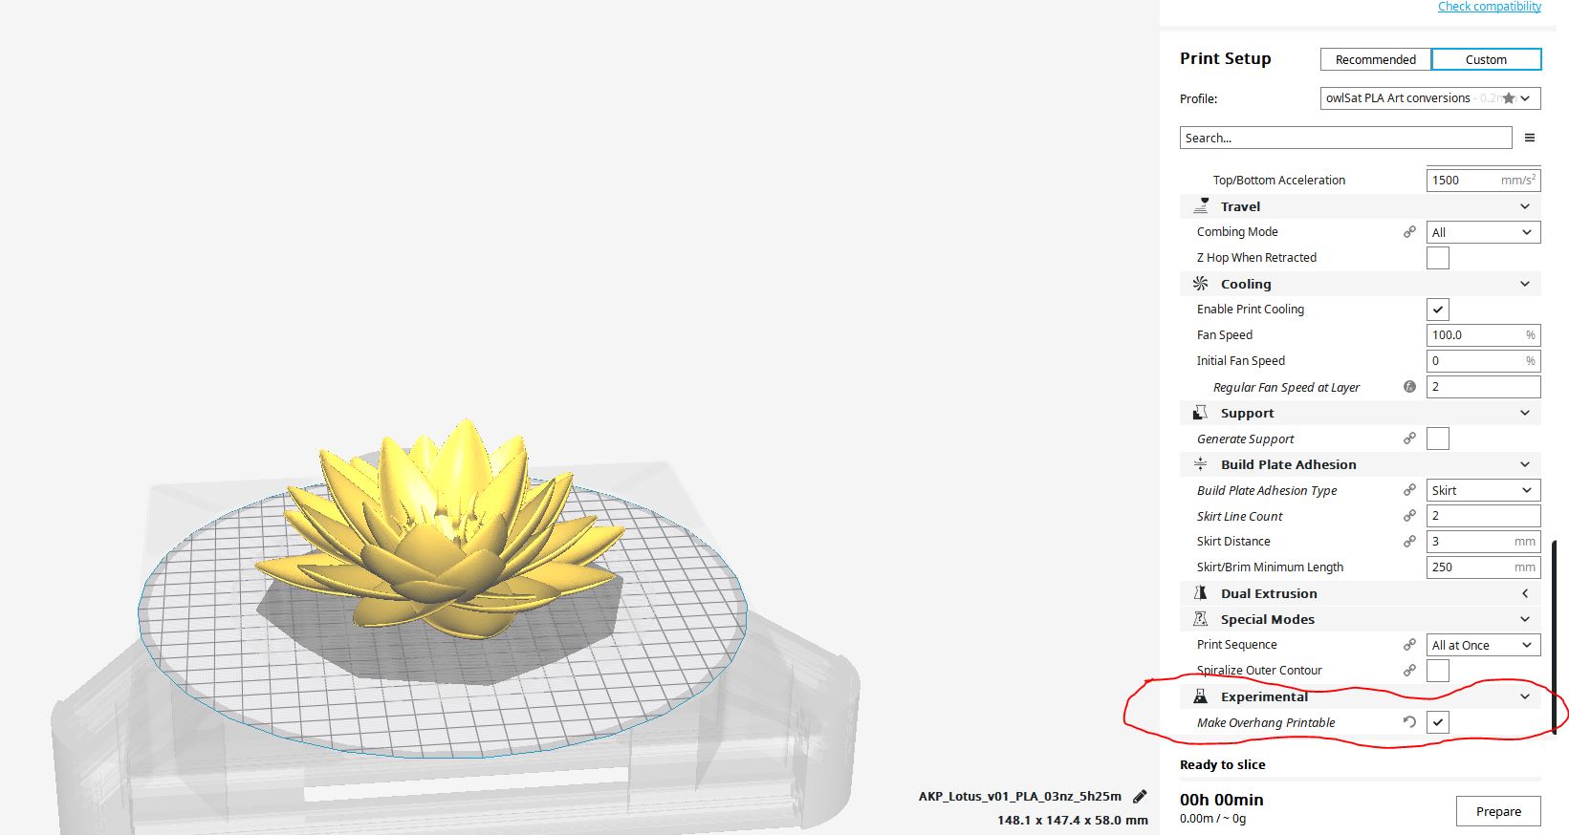
Task: Open the Print Sequence dropdown
Action: (x=1484, y=645)
